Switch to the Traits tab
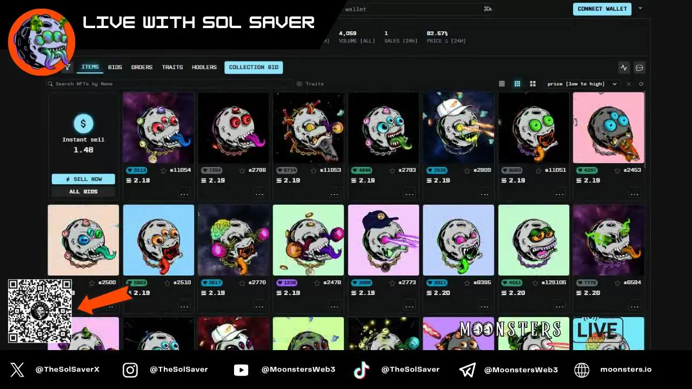692x389 pixels. [172, 68]
